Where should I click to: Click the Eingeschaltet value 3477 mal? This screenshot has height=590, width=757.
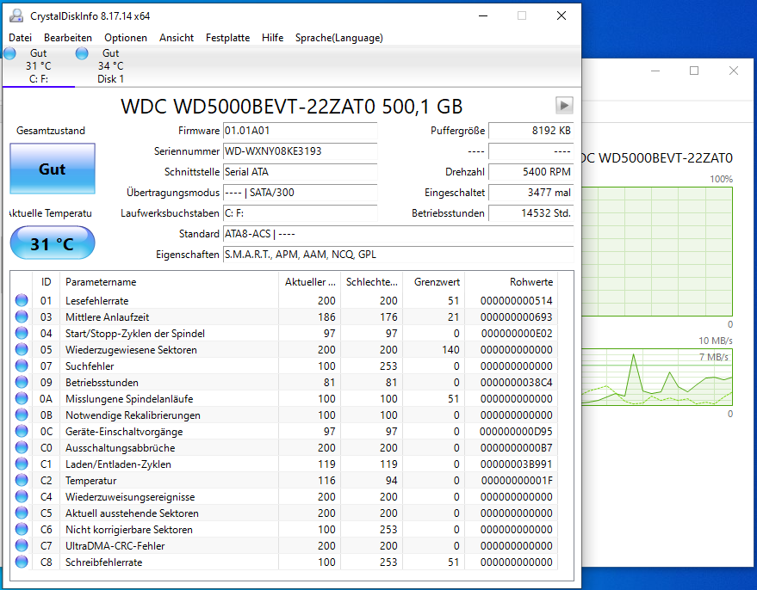click(x=531, y=193)
